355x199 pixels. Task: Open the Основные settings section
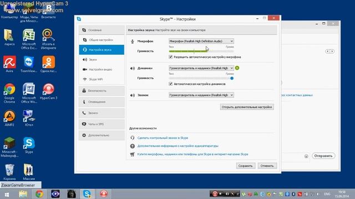coord(102,30)
